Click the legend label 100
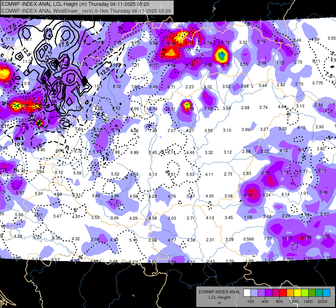This screenshot has height=308, width=336. point(251,301)
